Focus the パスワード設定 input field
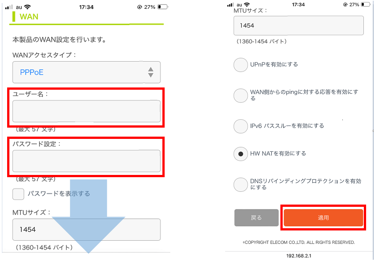Image resolution: width=374 pixels, height=262 pixels. click(x=86, y=161)
